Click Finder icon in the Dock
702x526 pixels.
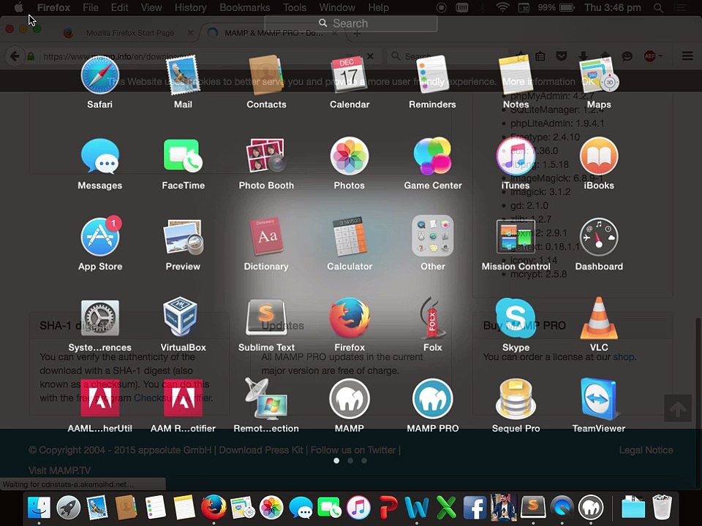click(x=39, y=507)
